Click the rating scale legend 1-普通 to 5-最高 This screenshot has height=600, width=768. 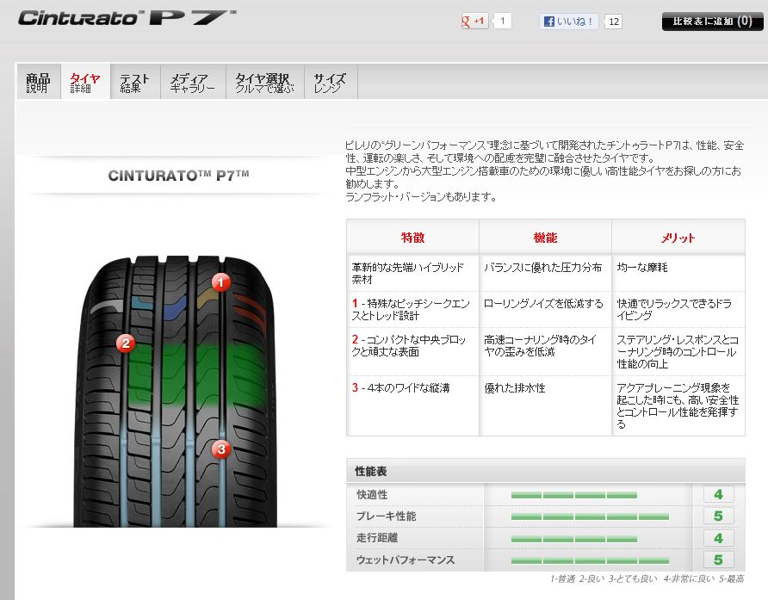(647, 579)
